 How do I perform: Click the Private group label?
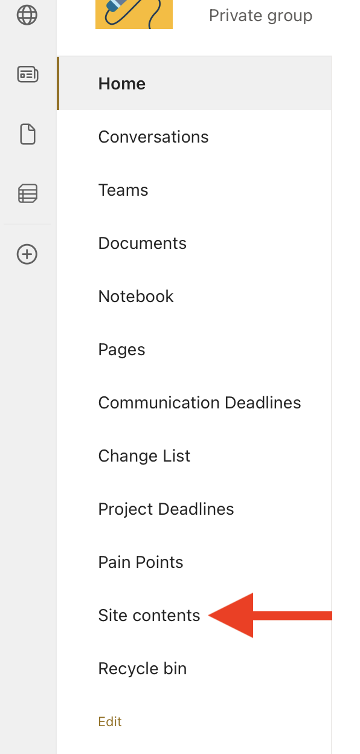pyautogui.click(x=260, y=15)
